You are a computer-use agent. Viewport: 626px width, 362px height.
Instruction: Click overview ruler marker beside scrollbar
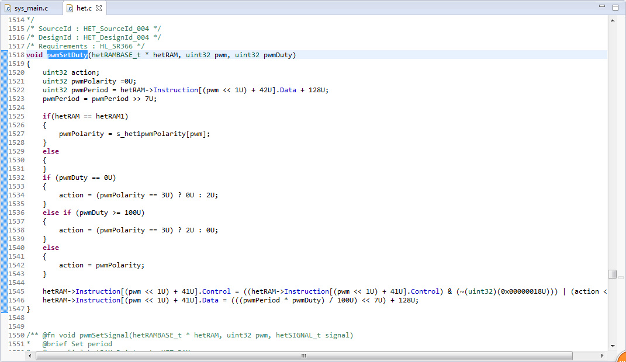point(621,277)
